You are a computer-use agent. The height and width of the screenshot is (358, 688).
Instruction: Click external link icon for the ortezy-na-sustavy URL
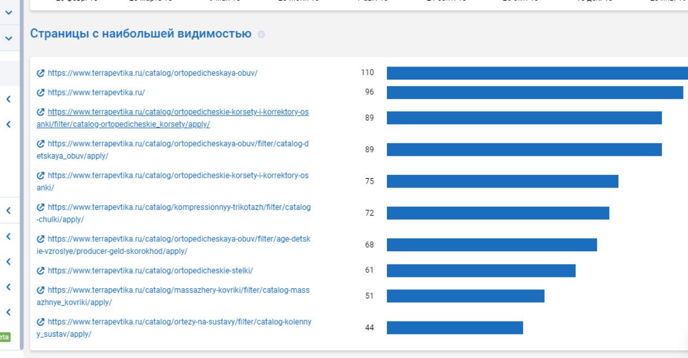tap(40, 322)
